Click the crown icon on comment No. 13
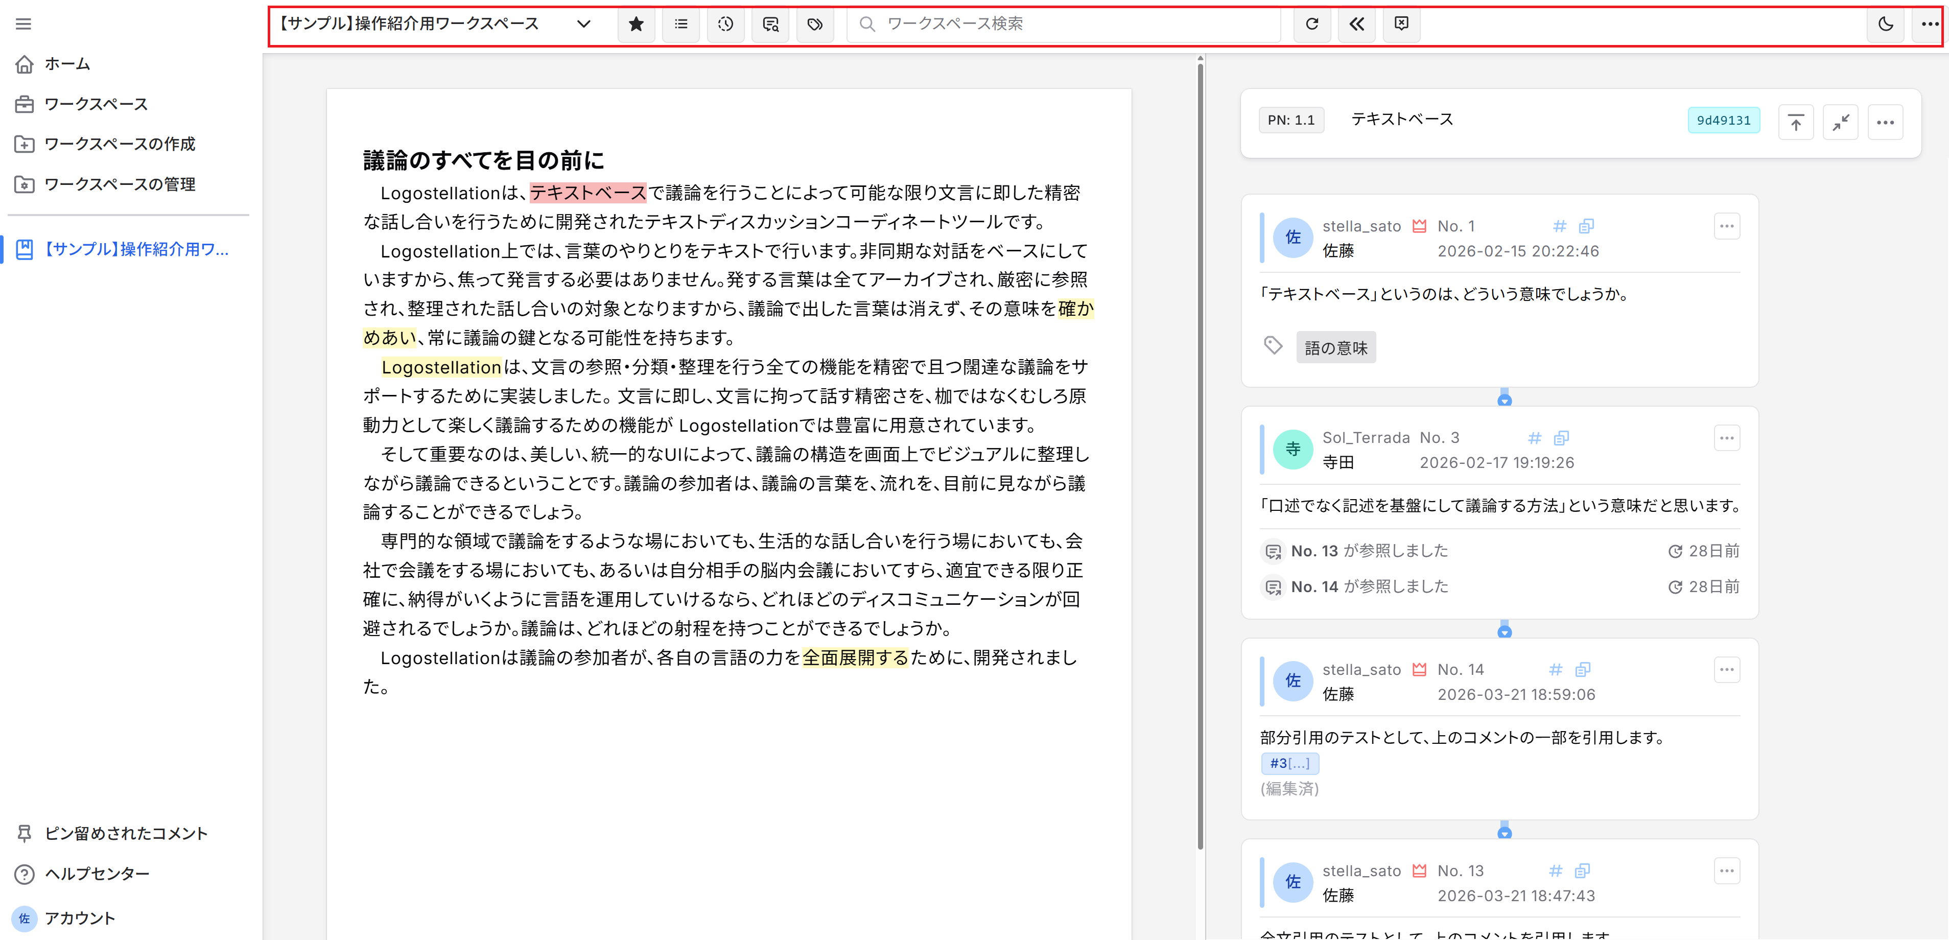Viewport: 1949px width, 940px height. point(1419,871)
